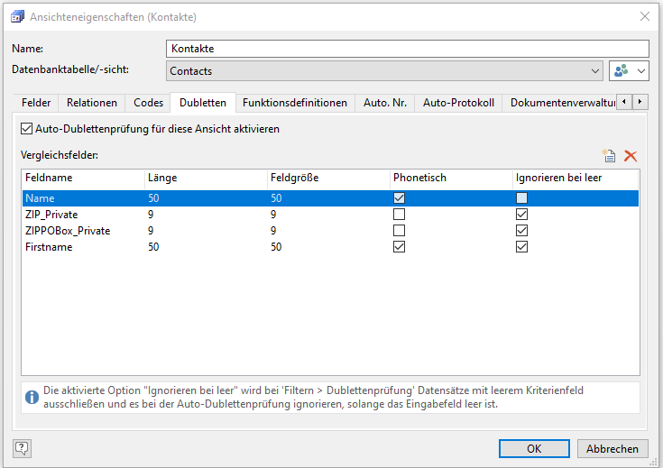Click the blue info icon
Viewport: 663px width, 468px height.
pos(32,397)
